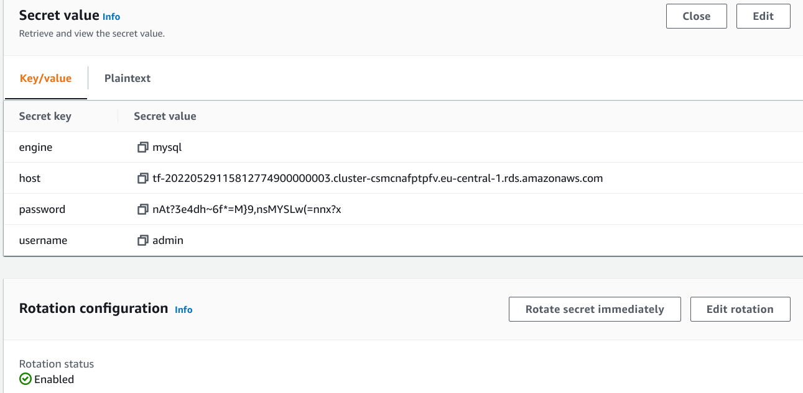Select the RDS host endpoint text

tap(378, 178)
